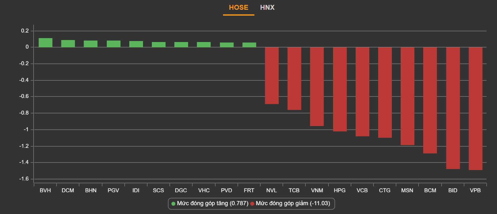This screenshot has height=214, width=497.
Task: Select the red CTG bar
Action: [385, 93]
